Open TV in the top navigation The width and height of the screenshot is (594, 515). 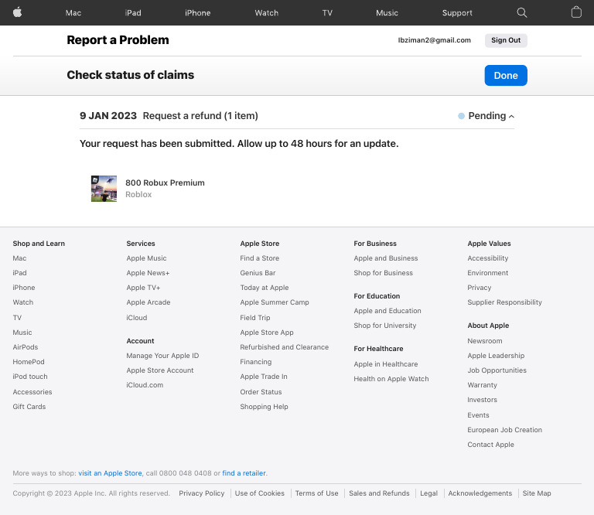327,13
